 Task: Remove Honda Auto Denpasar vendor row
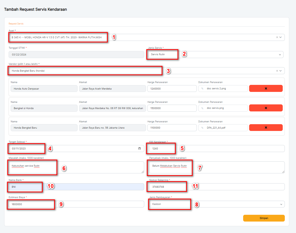(x=266, y=89)
